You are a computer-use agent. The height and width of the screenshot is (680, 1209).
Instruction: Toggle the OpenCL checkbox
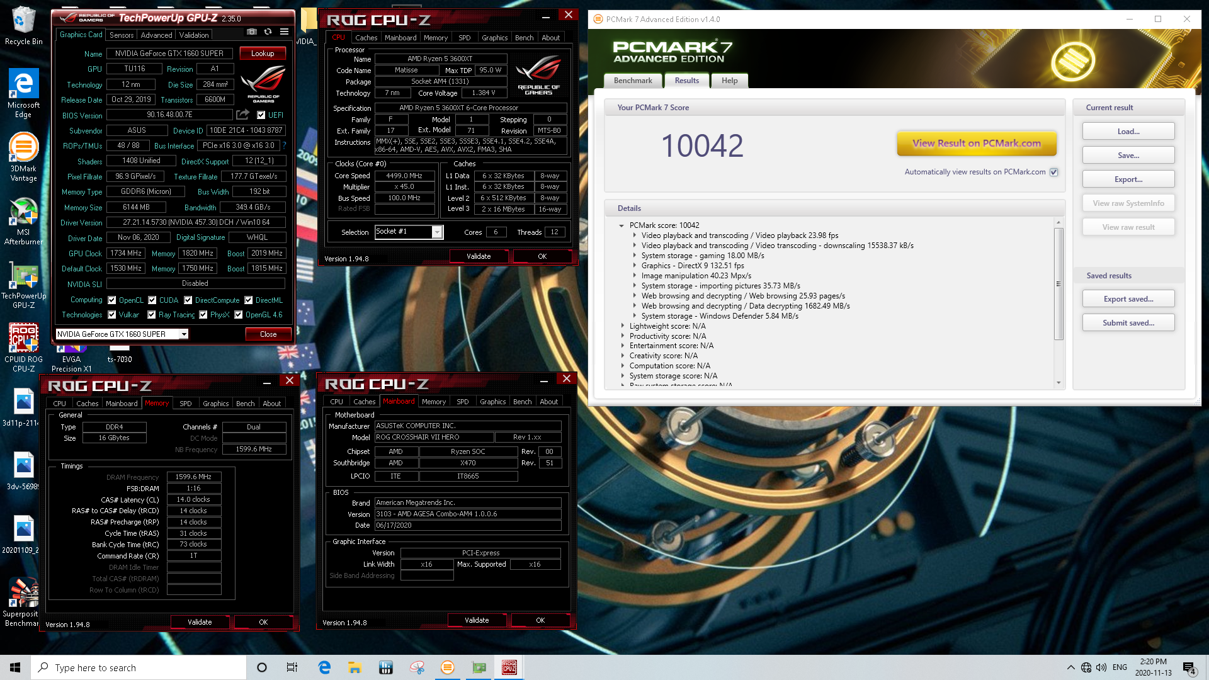click(x=112, y=300)
